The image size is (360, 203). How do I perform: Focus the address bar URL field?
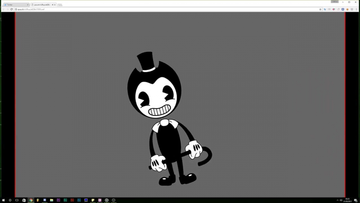pyautogui.click(x=167, y=9)
